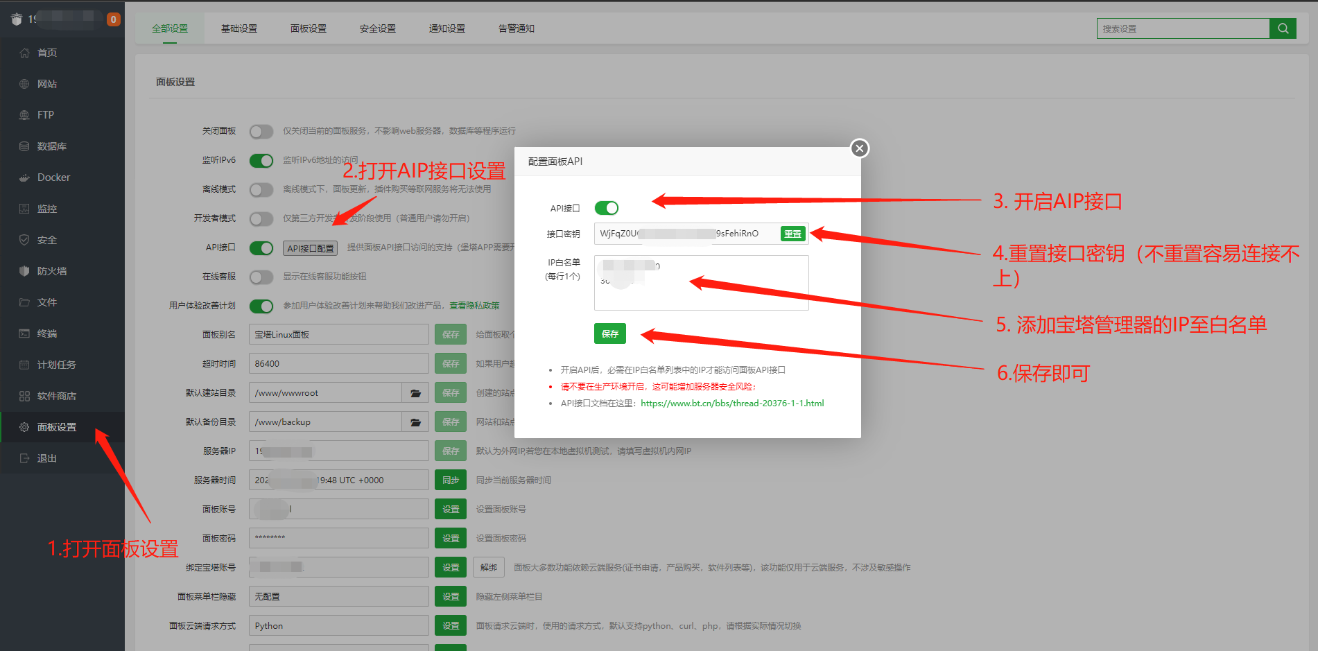This screenshot has height=651, width=1318.
Task: Click 设置 beside 面板账号
Action: [x=451, y=510]
